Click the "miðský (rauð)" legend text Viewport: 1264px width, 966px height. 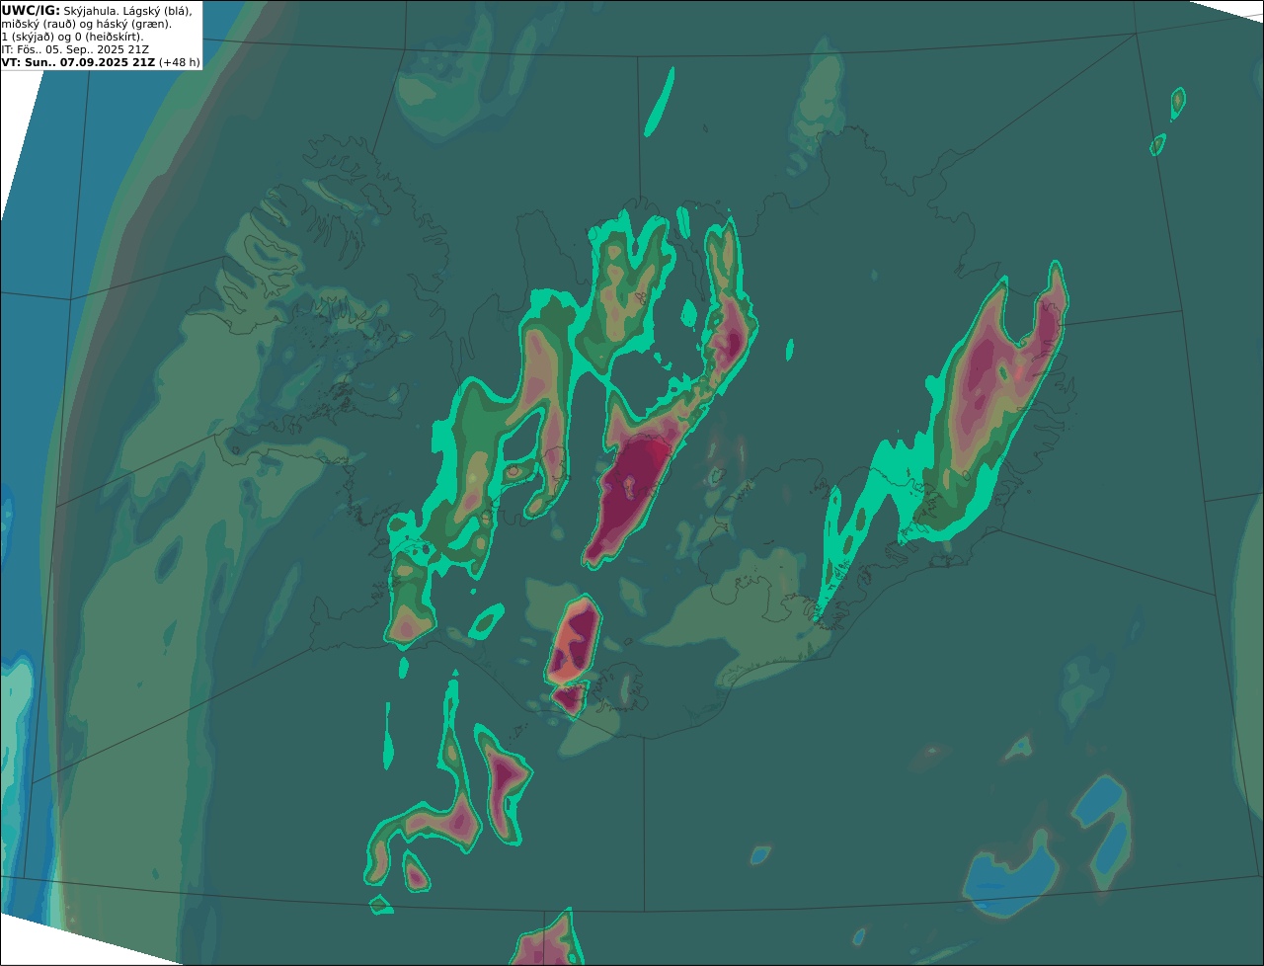(39, 25)
